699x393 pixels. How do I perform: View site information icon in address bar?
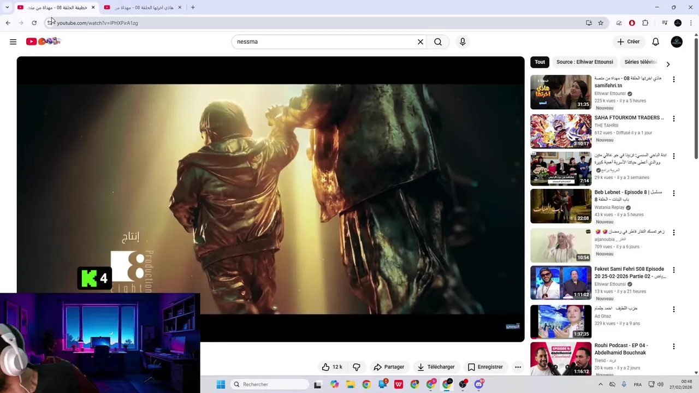point(50,23)
